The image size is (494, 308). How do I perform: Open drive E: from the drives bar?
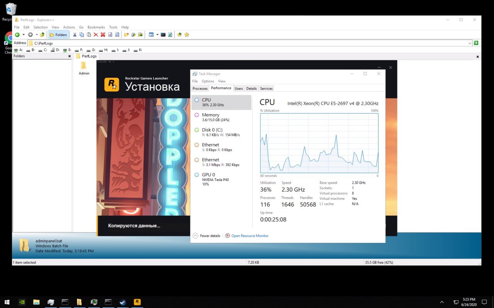tap(67, 50)
